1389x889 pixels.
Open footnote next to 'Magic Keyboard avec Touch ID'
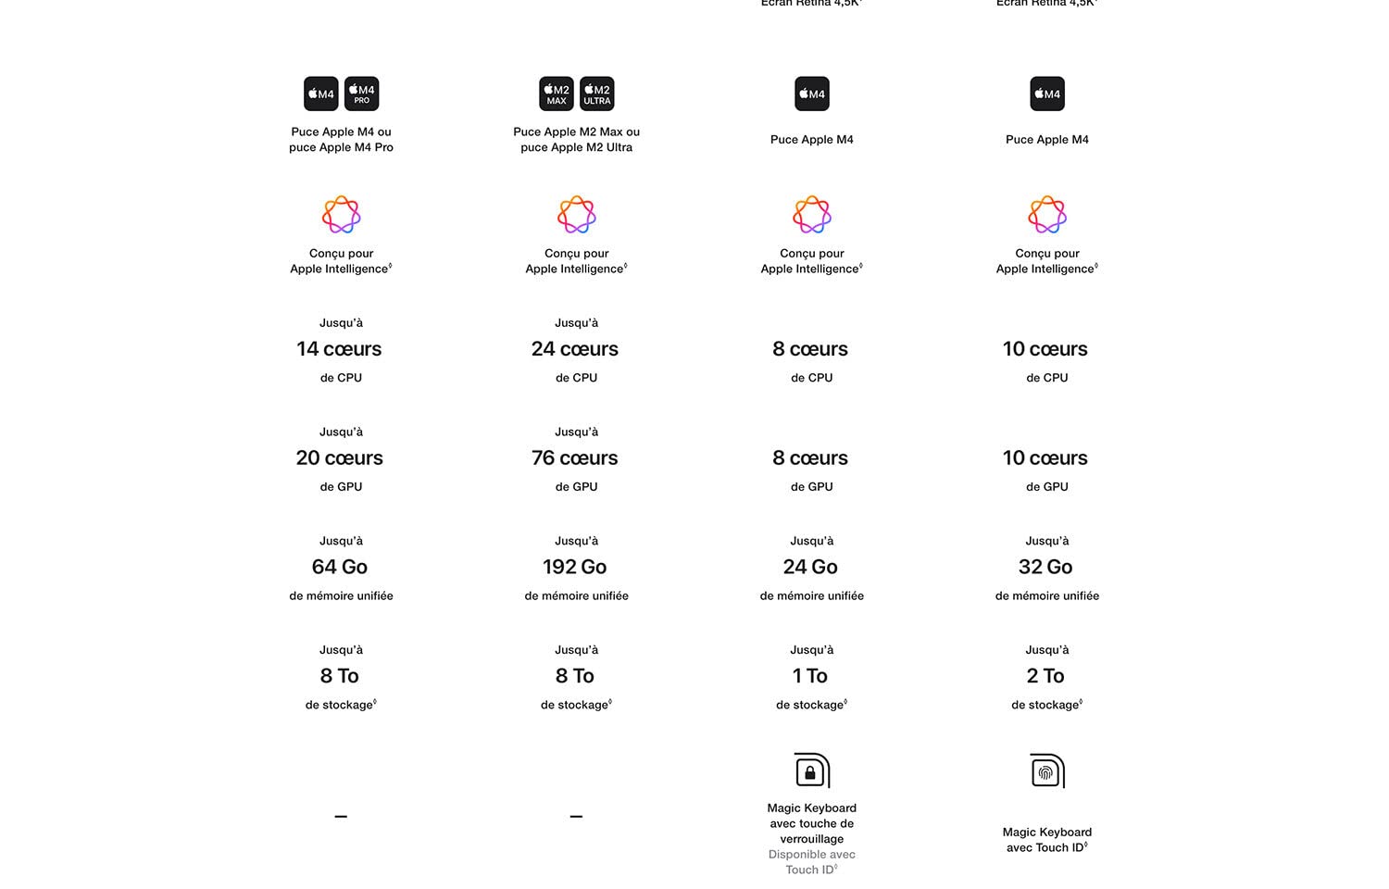1086,845
